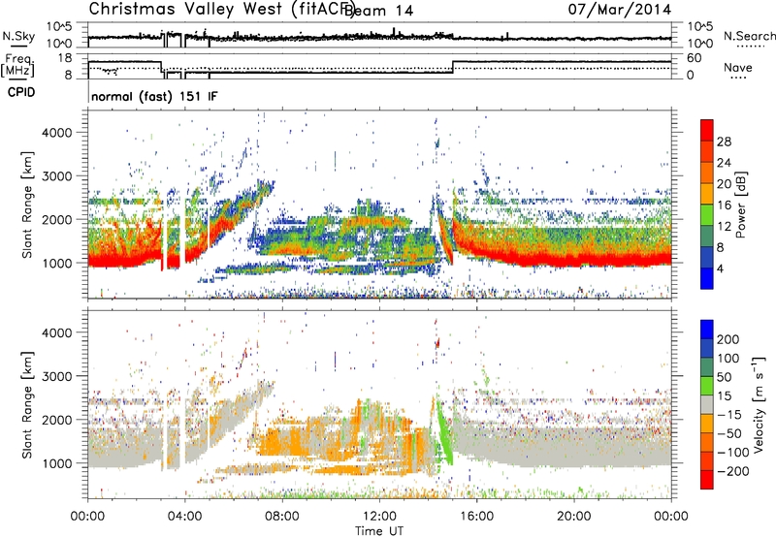
Task: Click the blue bottom of the power colorbar
Action: point(707,278)
